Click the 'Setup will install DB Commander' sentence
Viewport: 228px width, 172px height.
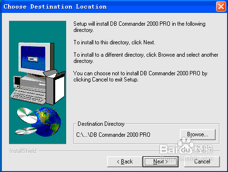point(139,27)
